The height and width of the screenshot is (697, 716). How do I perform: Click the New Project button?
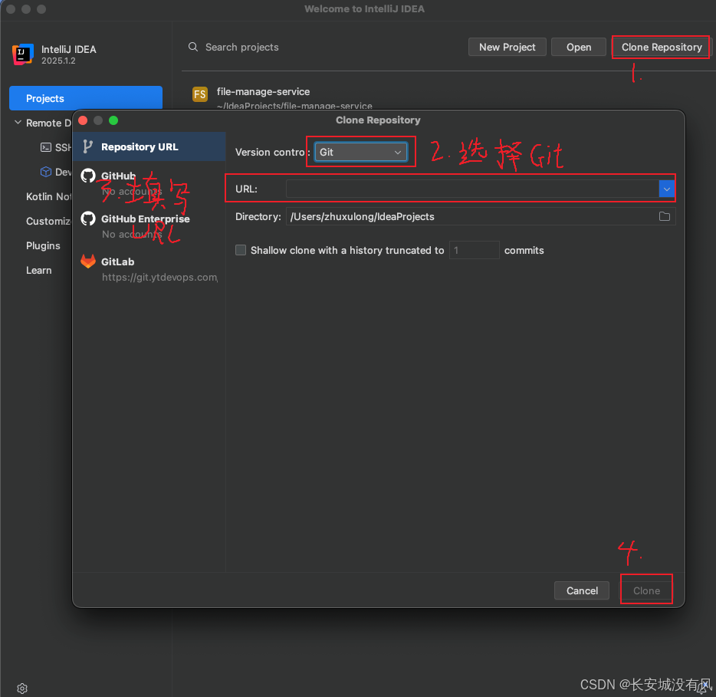point(507,47)
